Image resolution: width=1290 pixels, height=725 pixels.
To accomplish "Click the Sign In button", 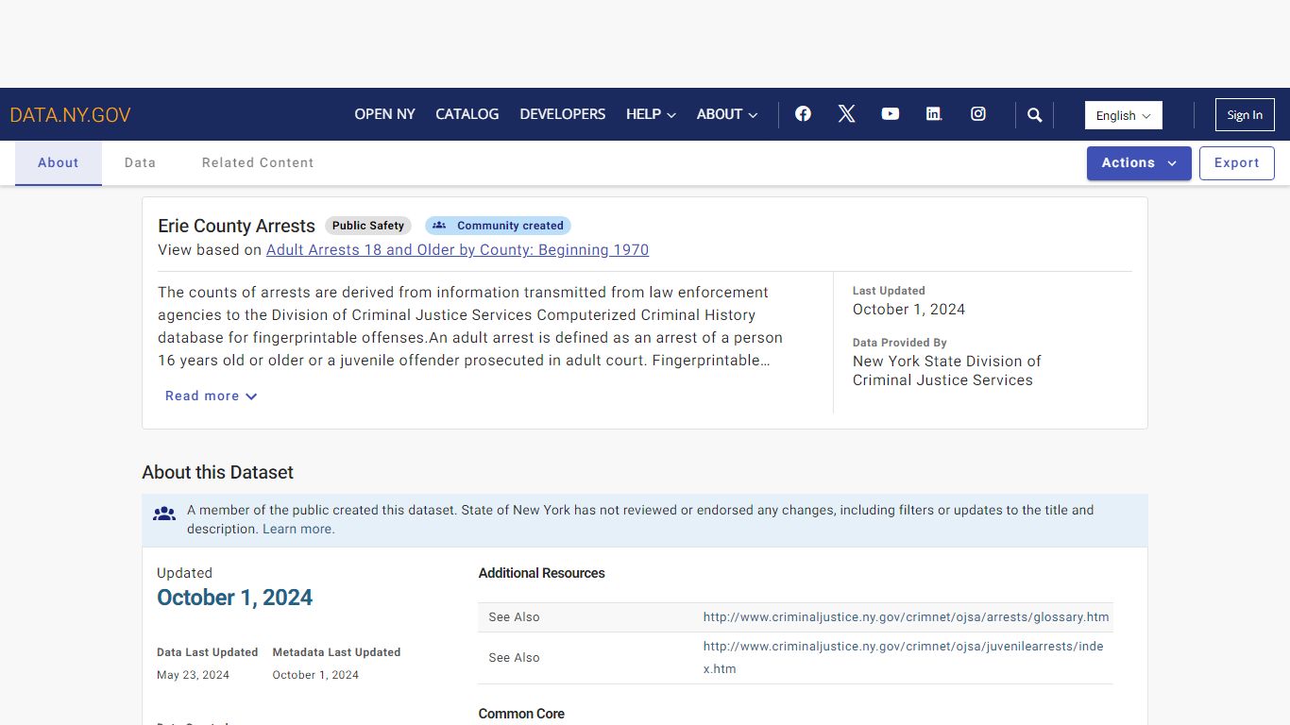I will pyautogui.click(x=1245, y=115).
